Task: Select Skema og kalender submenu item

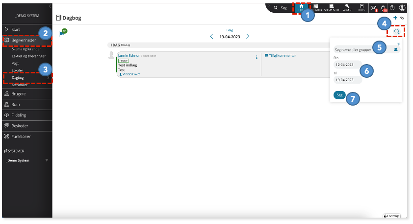Action: pos(26,49)
